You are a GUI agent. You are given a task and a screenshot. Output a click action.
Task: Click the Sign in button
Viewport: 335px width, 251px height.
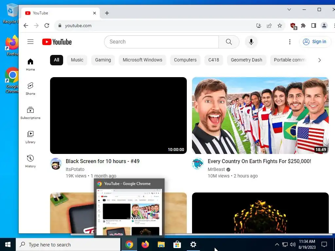[x=315, y=42]
